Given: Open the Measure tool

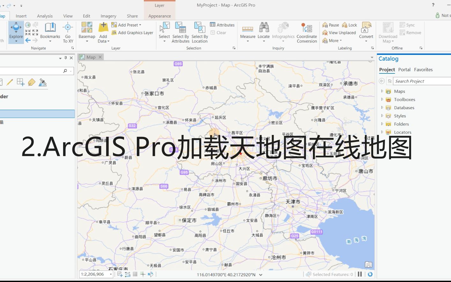Looking at the screenshot, I should coord(248,30).
